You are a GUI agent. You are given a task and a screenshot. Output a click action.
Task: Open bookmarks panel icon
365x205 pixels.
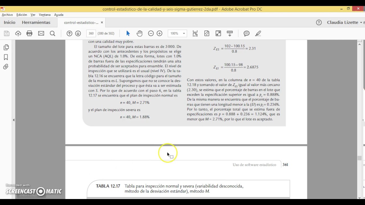point(6,57)
